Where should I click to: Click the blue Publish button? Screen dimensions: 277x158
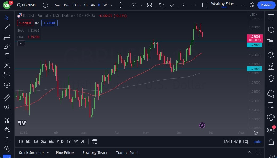pyautogui.click(x=266, y=5)
